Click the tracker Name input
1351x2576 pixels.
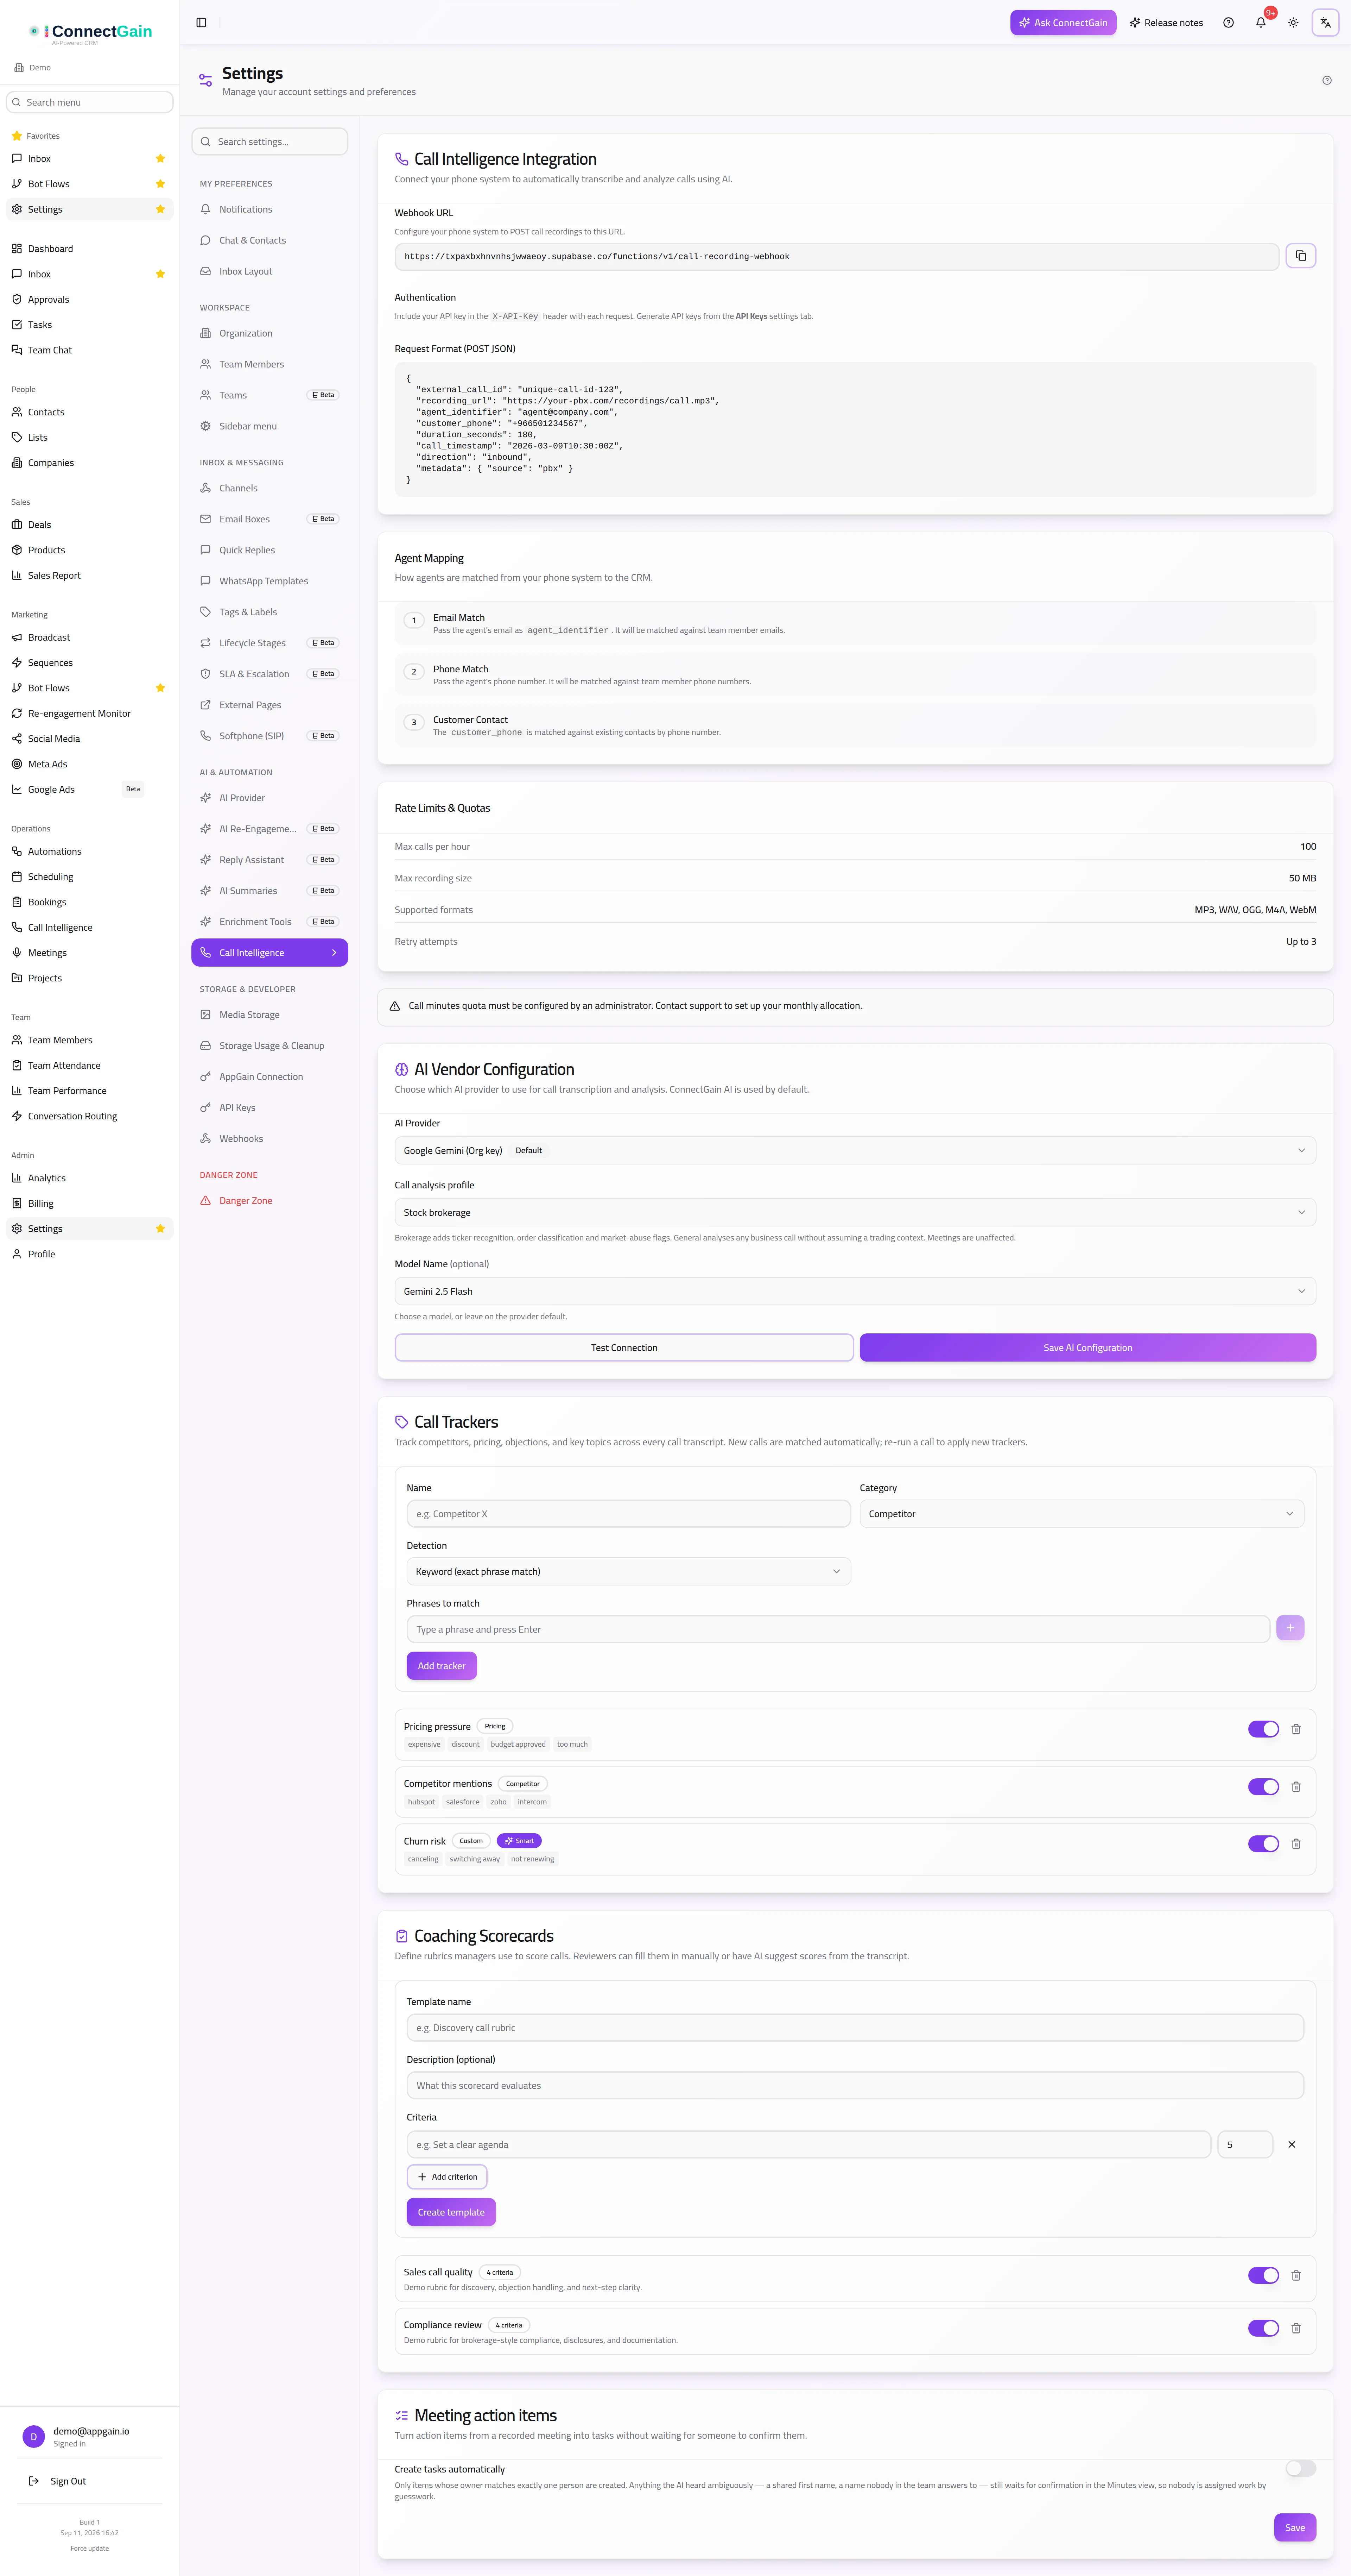click(629, 1514)
